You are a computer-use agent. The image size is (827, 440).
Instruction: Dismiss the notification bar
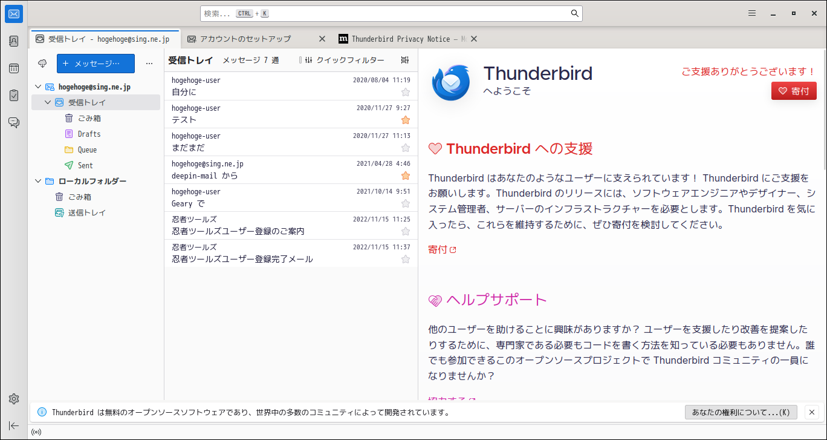[x=812, y=412]
